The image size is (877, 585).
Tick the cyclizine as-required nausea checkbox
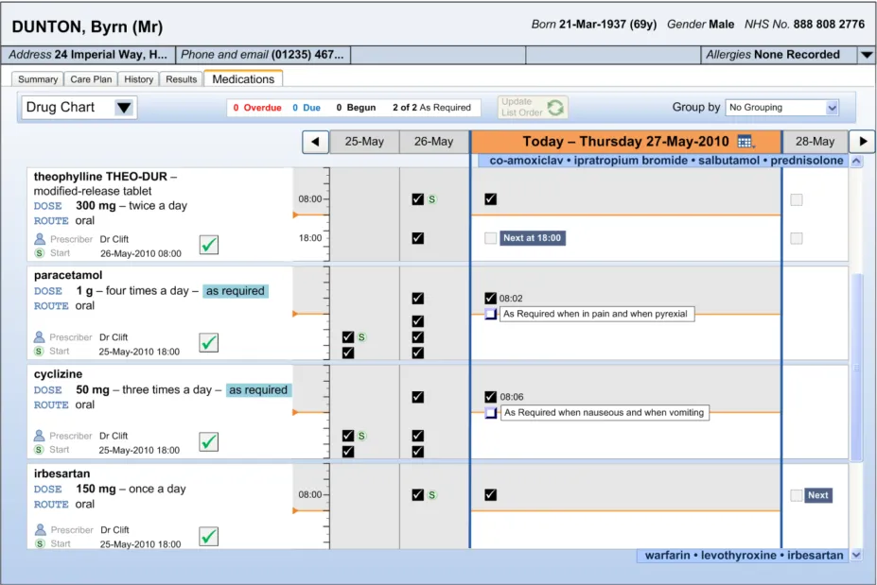pyautogui.click(x=490, y=413)
